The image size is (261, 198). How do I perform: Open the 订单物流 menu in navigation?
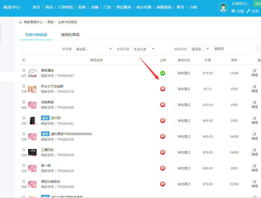coord(65,7)
